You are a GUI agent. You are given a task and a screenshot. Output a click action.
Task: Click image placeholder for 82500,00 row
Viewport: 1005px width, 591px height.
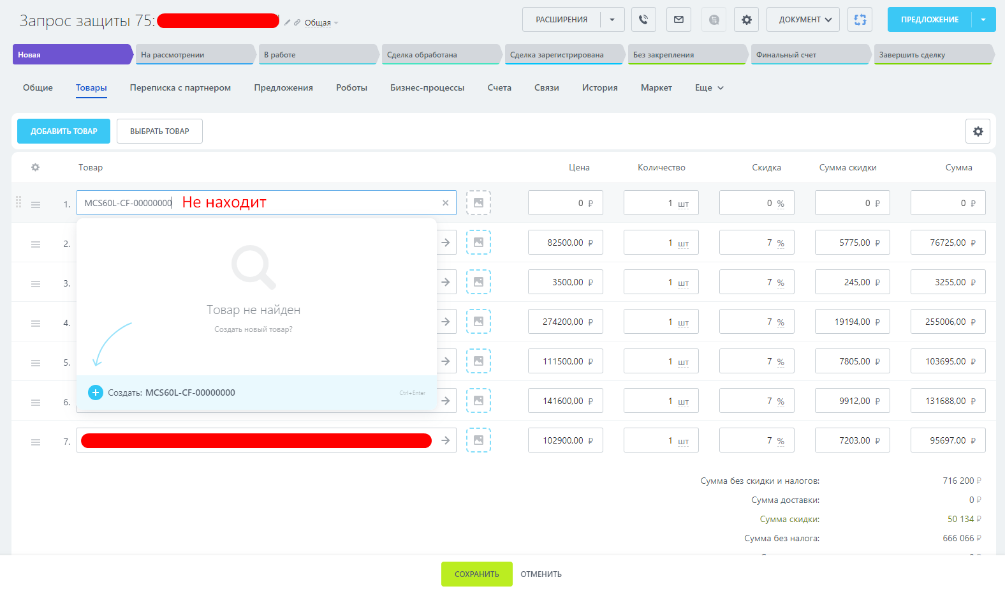coord(478,243)
